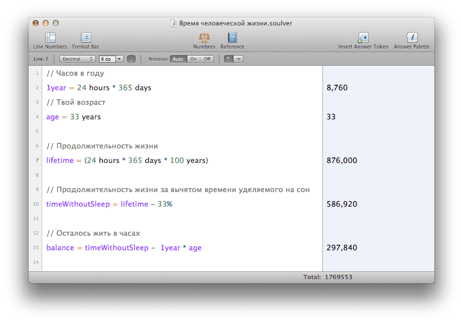The image size is (463, 323).
Task: Set Notation to Auto
Action: pyautogui.click(x=178, y=59)
